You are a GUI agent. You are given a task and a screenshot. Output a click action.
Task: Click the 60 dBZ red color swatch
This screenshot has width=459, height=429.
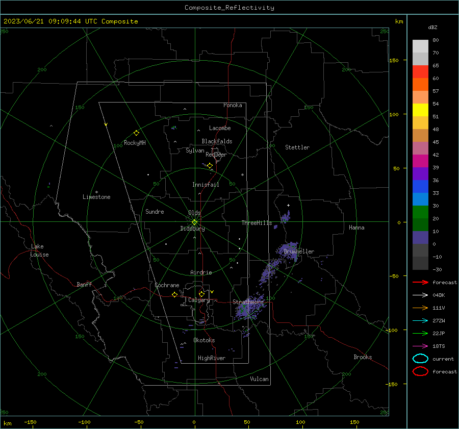pos(420,72)
